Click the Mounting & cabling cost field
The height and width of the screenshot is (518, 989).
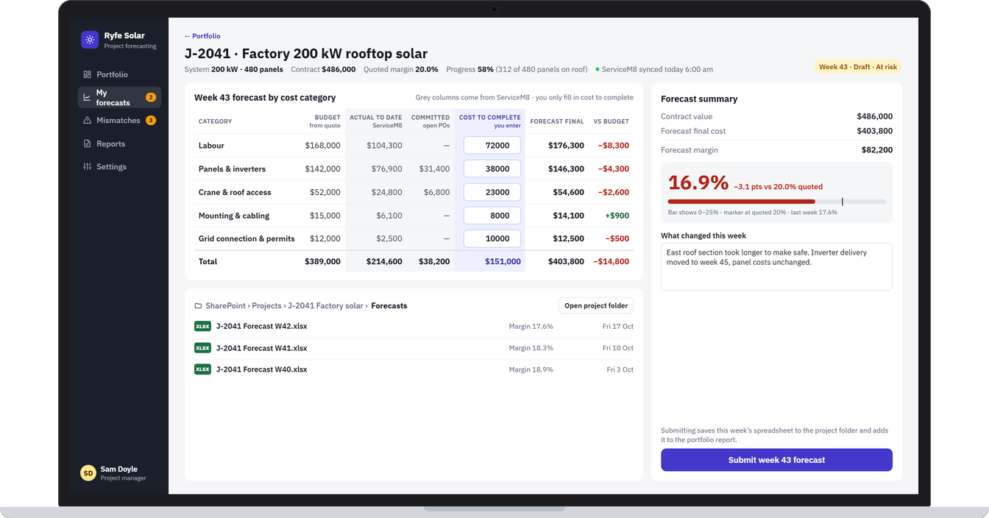pyautogui.click(x=492, y=216)
